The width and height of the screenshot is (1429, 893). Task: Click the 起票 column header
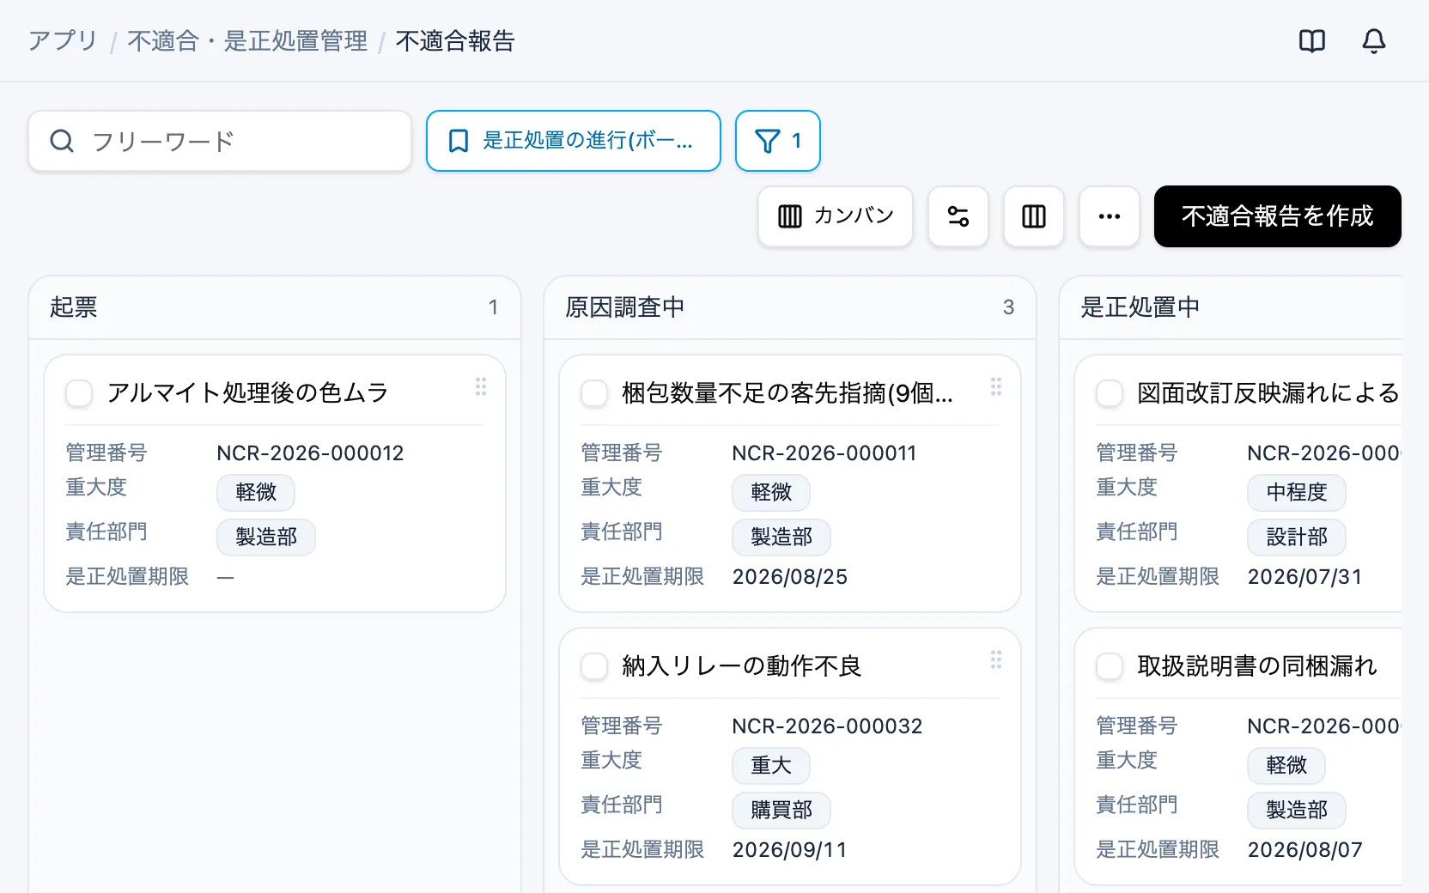click(x=275, y=307)
